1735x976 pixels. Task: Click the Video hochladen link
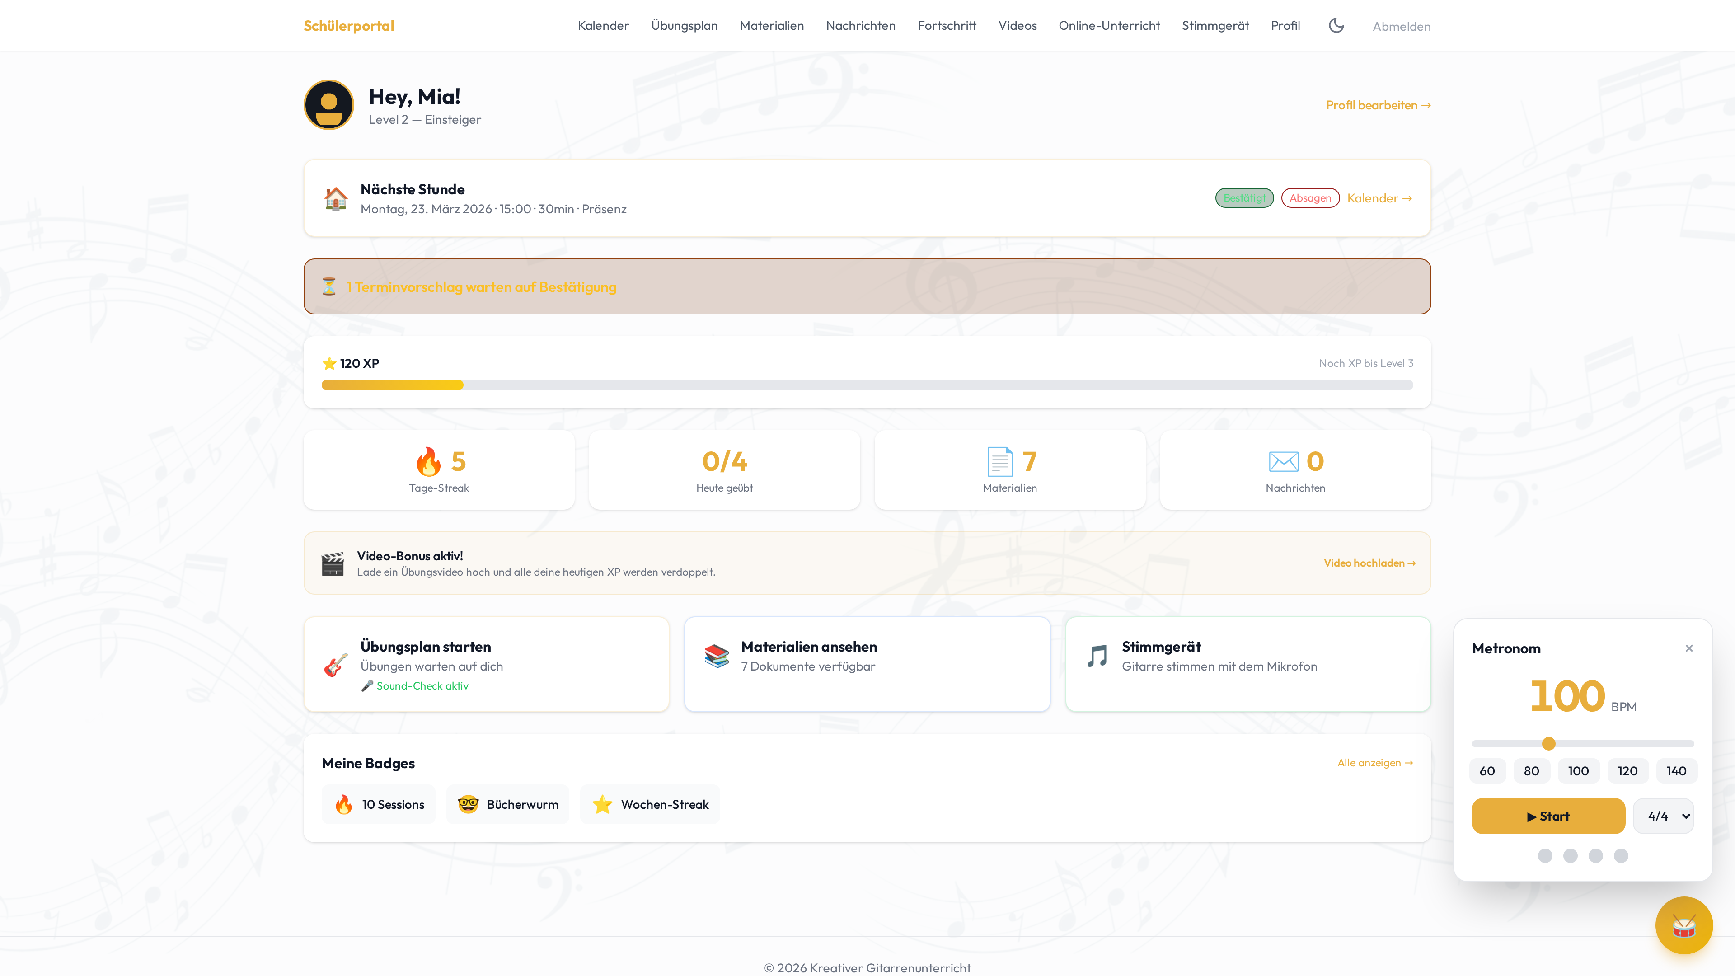click(1369, 563)
